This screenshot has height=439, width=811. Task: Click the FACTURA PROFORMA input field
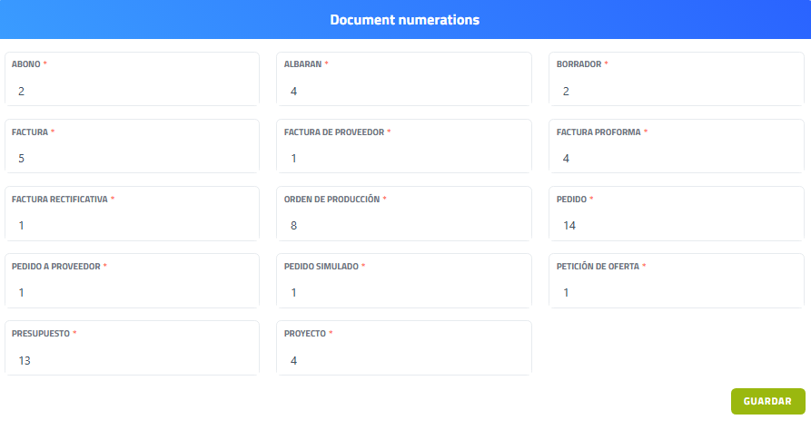pos(677,159)
